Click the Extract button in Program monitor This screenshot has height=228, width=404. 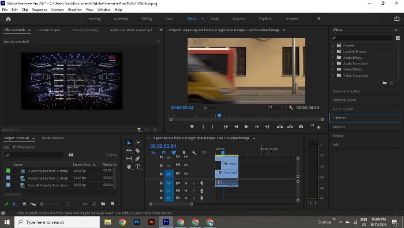coord(290,127)
